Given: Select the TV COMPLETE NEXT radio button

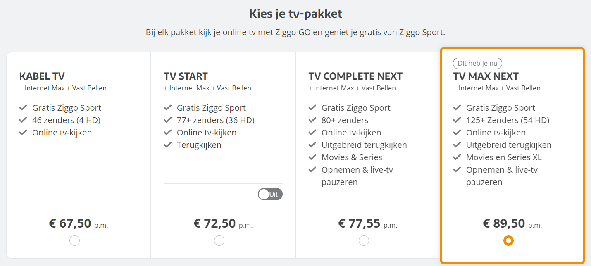Looking at the screenshot, I should 364,240.
